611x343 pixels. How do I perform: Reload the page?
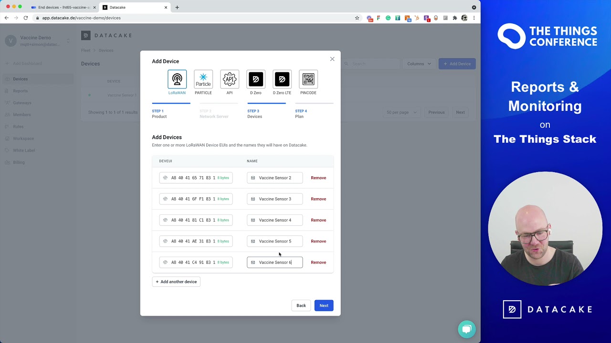click(x=26, y=18)
